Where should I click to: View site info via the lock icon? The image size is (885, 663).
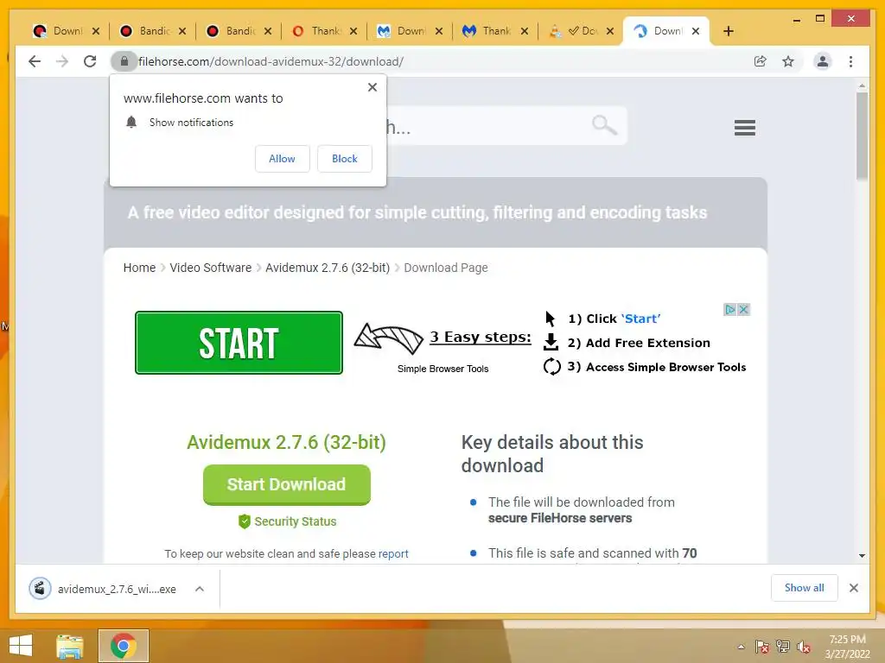tap(124, 61)
